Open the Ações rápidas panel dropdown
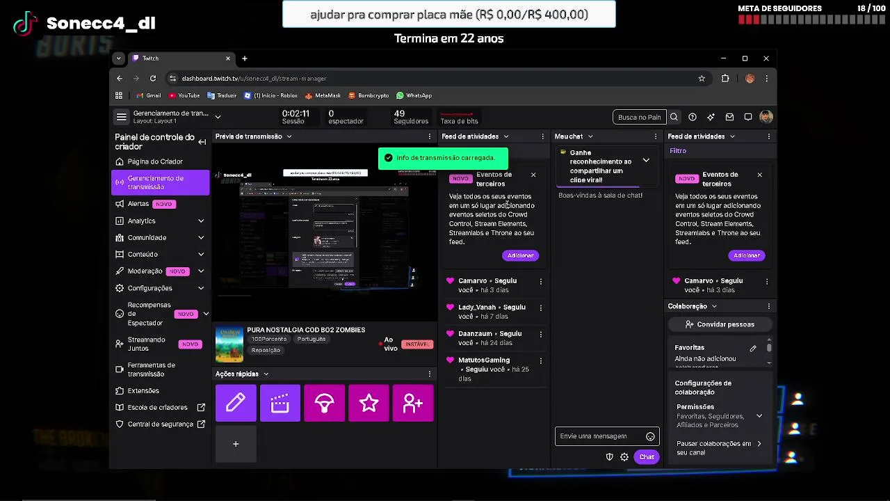890x501 pixels. tap(266, 374)
